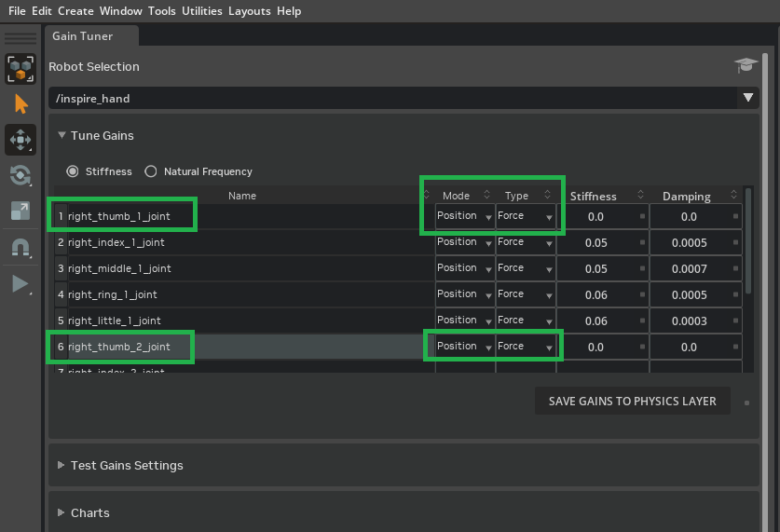Open Type dropdown for right_ring_1_joint
Viewport: 780px width, 532px height.
(x=526, y=294)
